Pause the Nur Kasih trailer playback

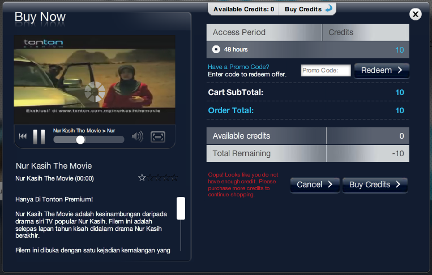pos(39,137)
